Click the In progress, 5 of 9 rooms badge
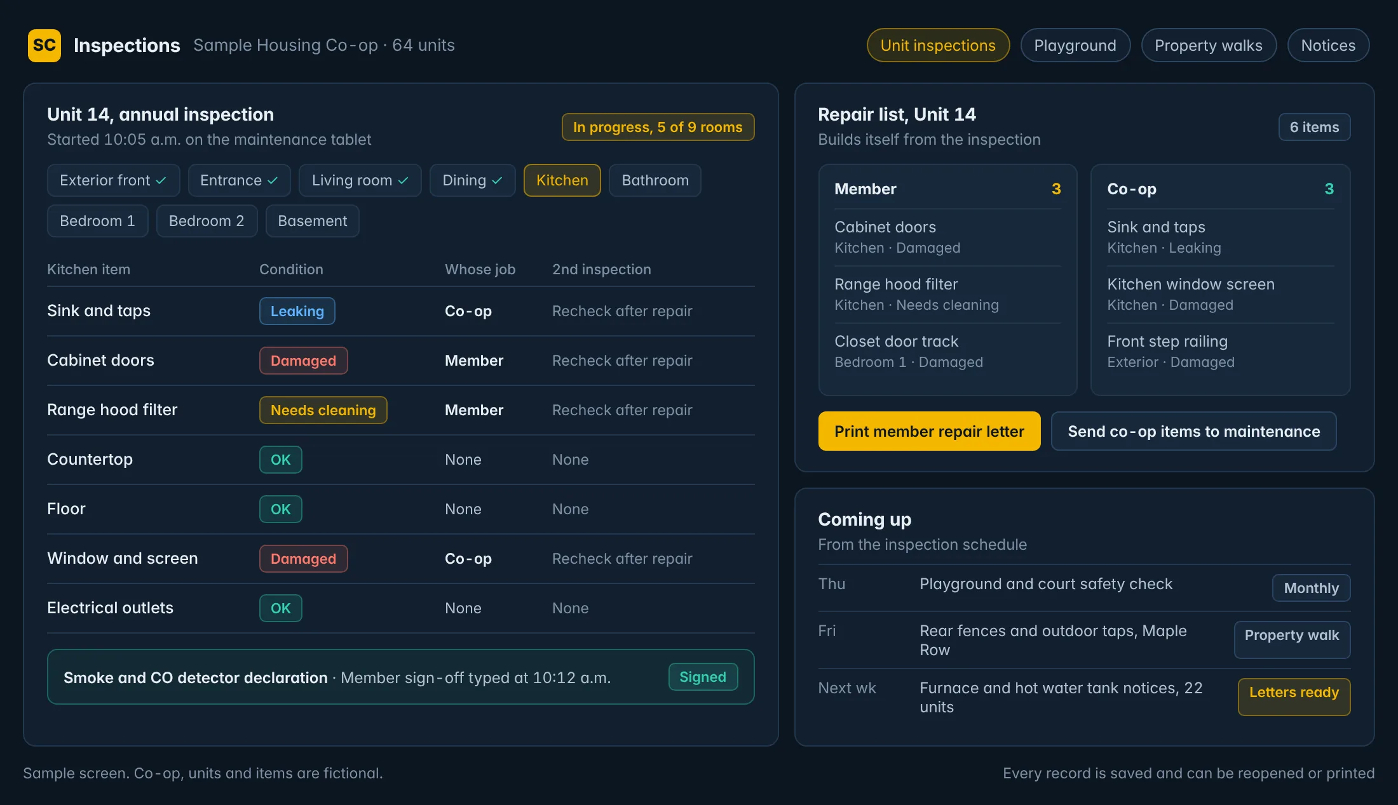 658,127
